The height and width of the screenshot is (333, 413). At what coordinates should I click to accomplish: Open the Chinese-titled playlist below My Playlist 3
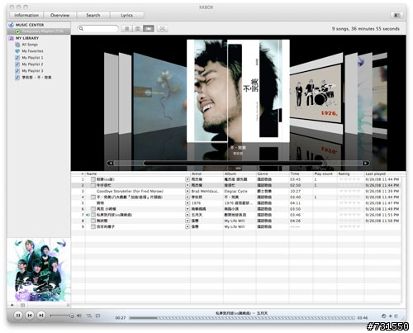[36, 78]
